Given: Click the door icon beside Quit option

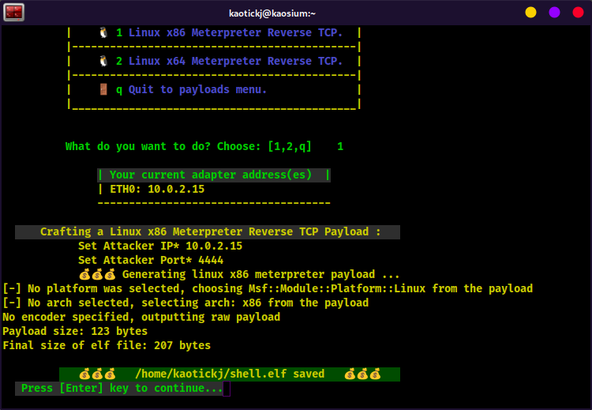Looking at the screenshot, I should [103, 89].
